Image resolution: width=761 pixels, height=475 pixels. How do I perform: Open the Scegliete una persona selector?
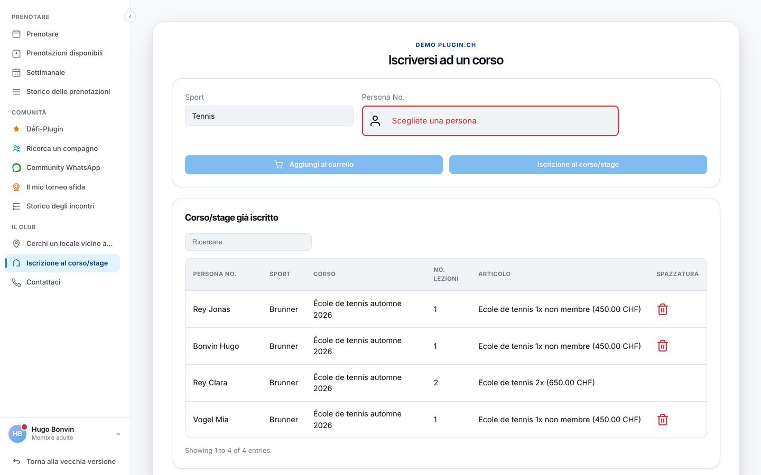coord(490,121)
